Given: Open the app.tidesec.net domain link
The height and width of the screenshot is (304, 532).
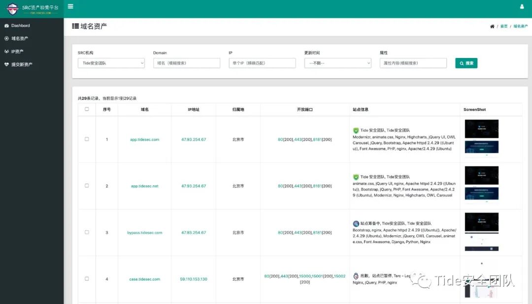Looking at the screenshot, I should click(x=144, y=186).
